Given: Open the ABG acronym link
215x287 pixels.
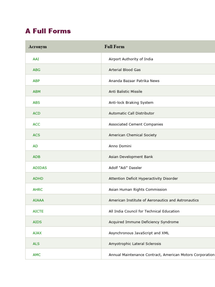Looking at the screenshot, I should coord(36,70).
